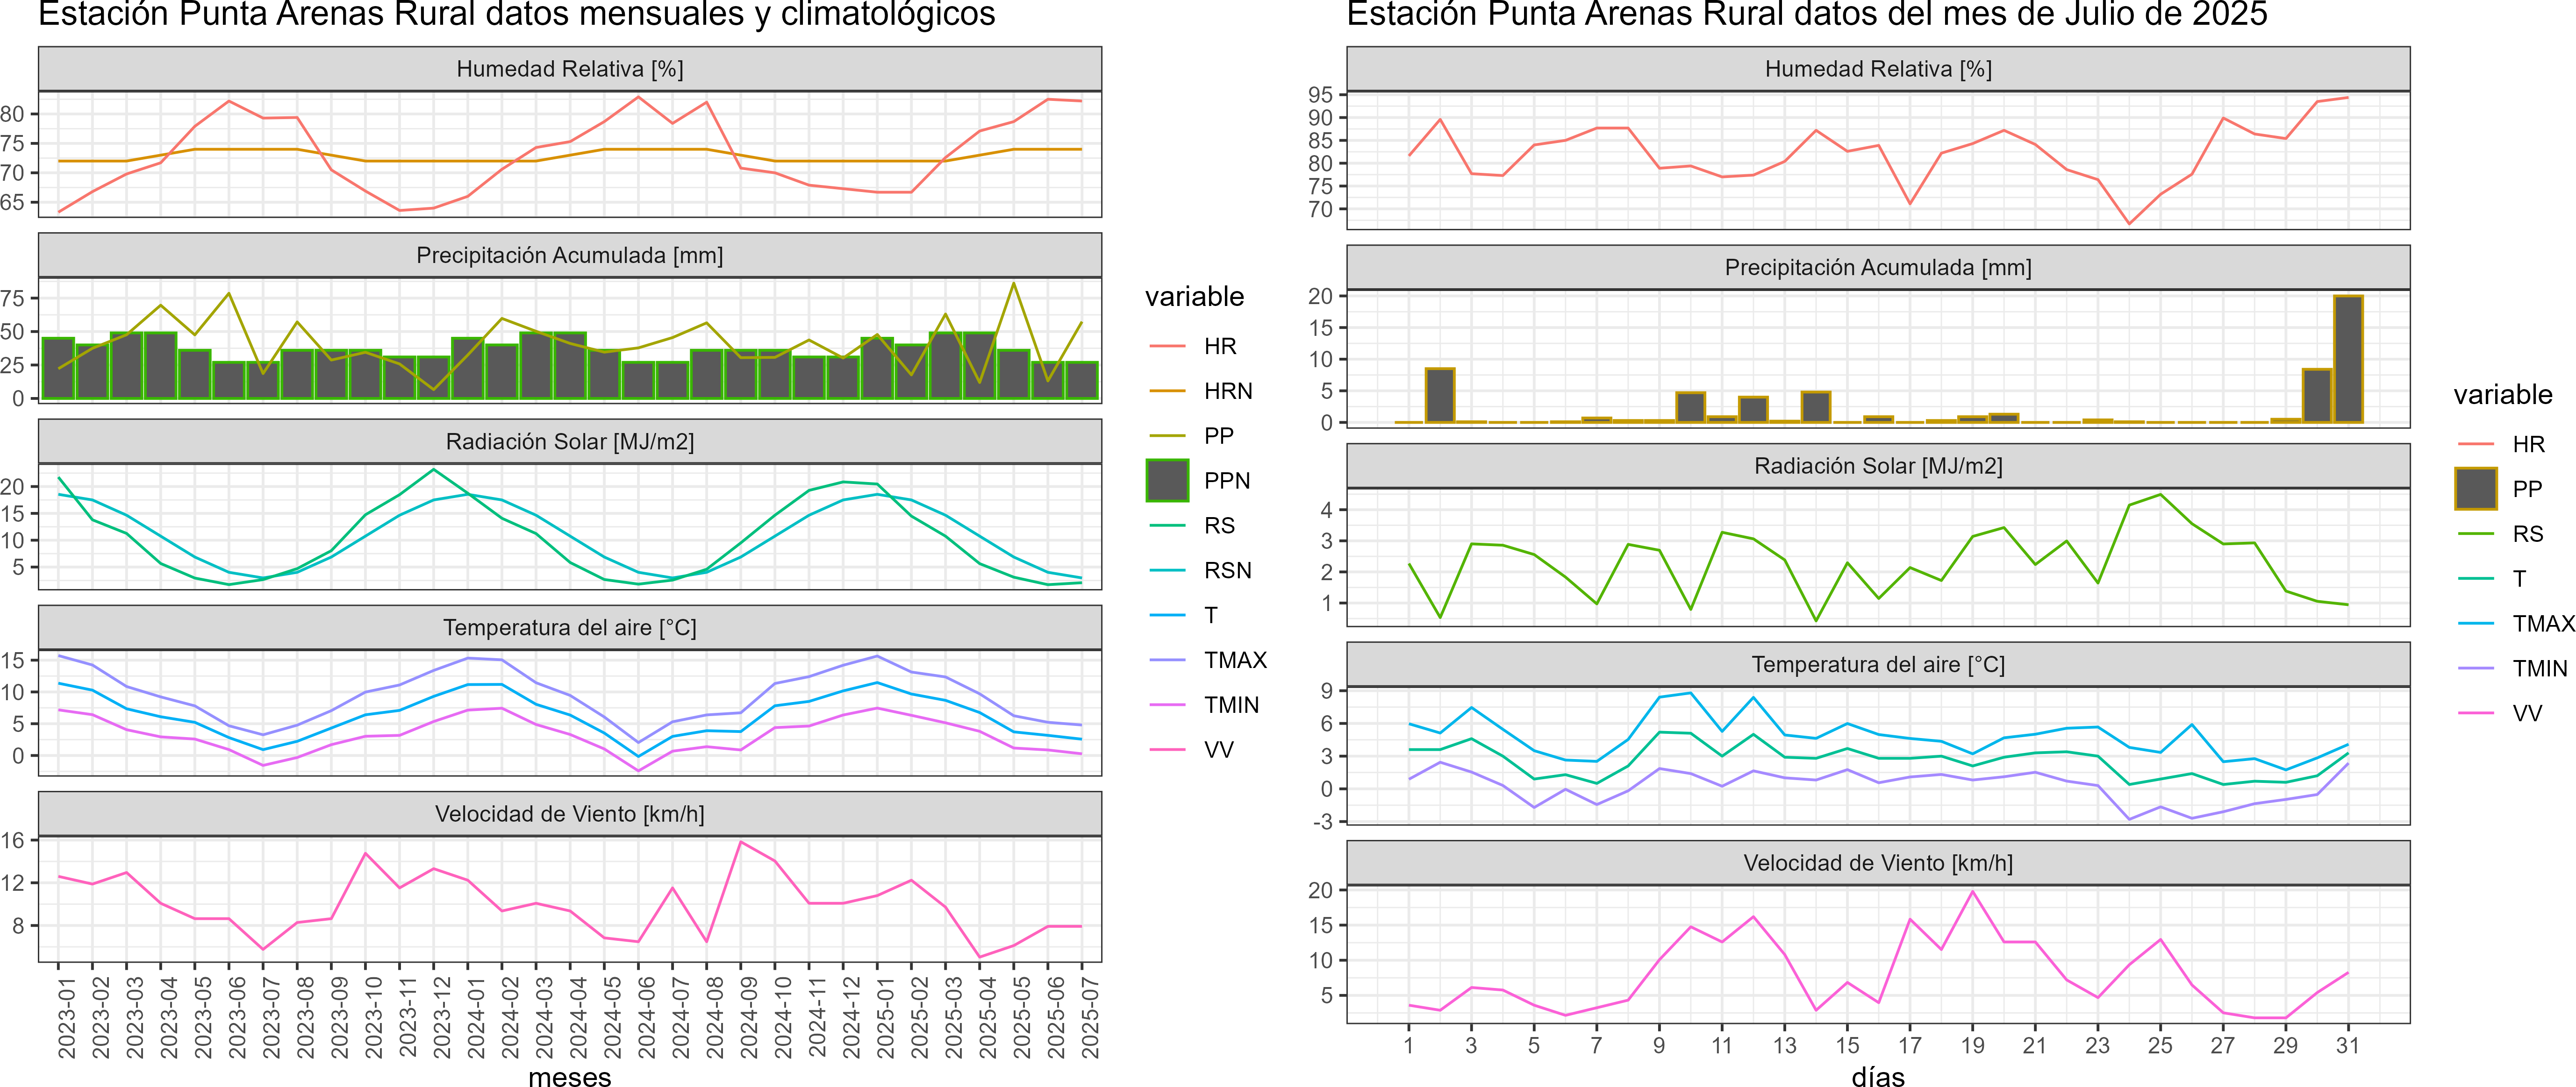Select the TMAX label in the monthly legend
Viewport: 2576px width, 1087px height.
(1235, 661)
